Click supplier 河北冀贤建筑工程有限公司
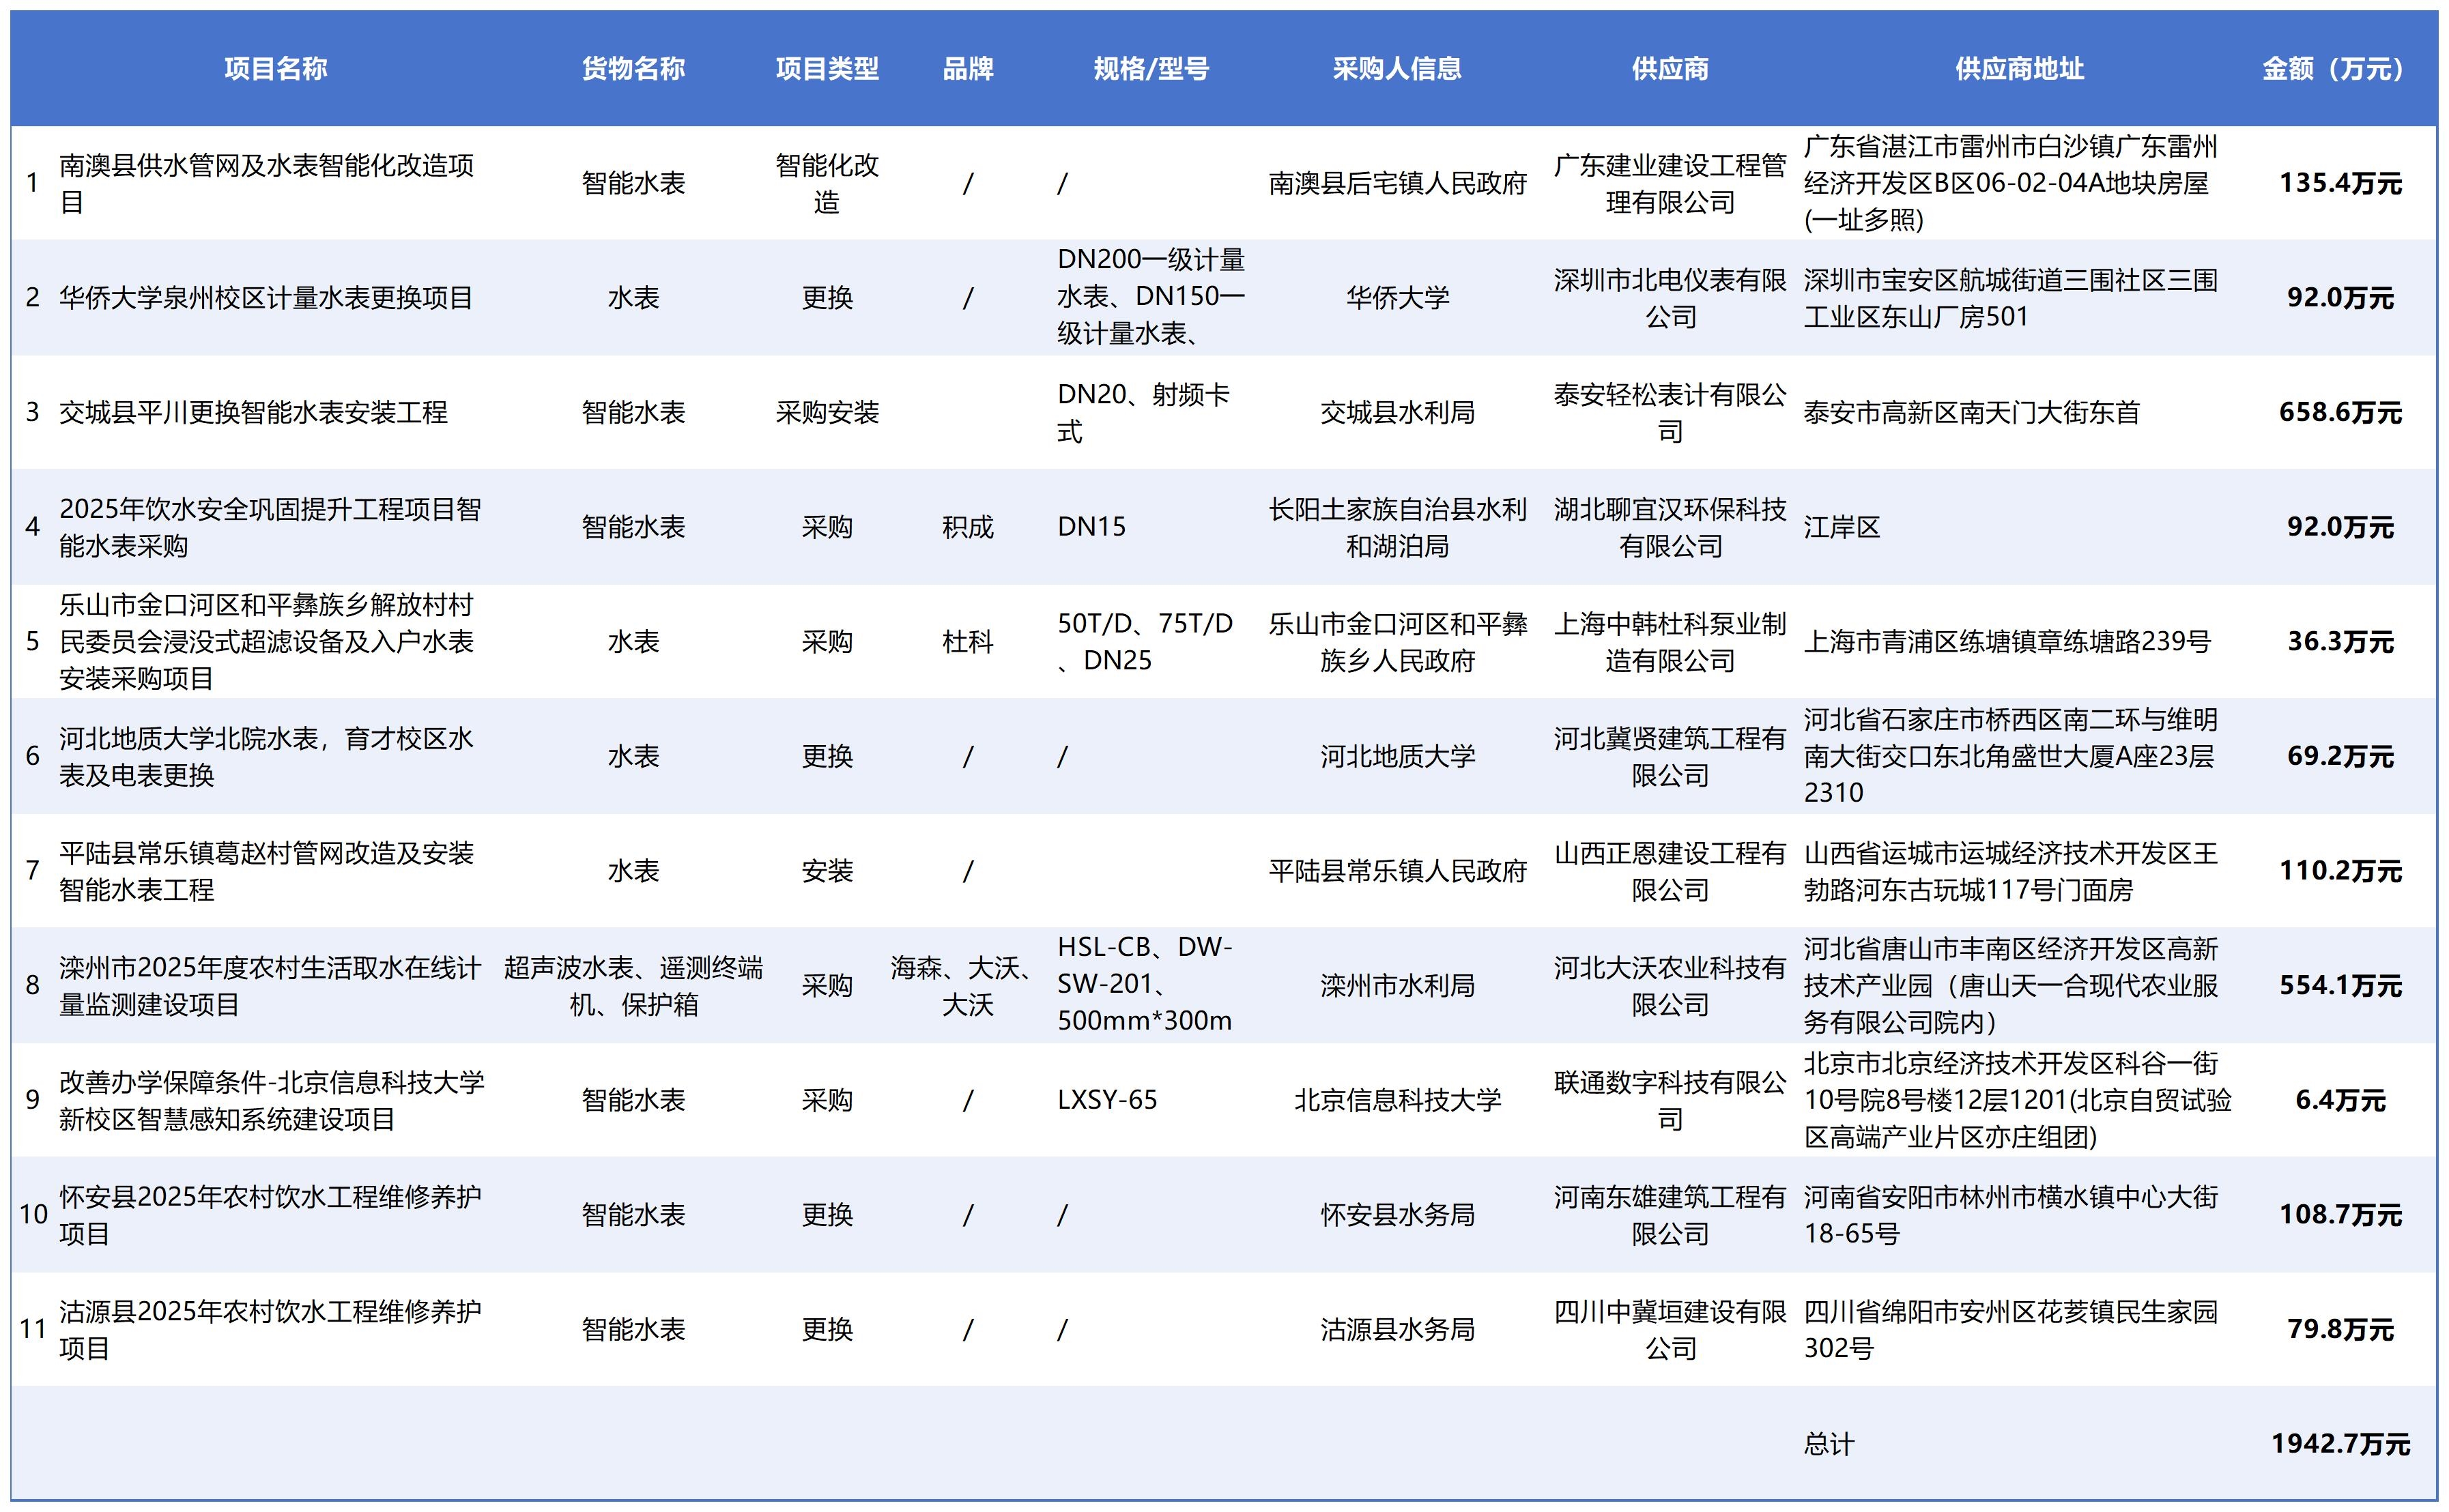 [1670, 756]
